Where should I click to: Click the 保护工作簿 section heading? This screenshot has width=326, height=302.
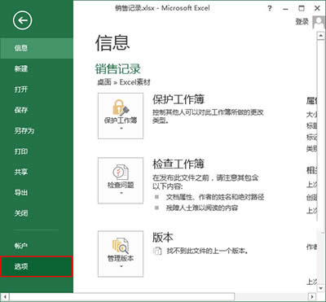pos(178,99)
